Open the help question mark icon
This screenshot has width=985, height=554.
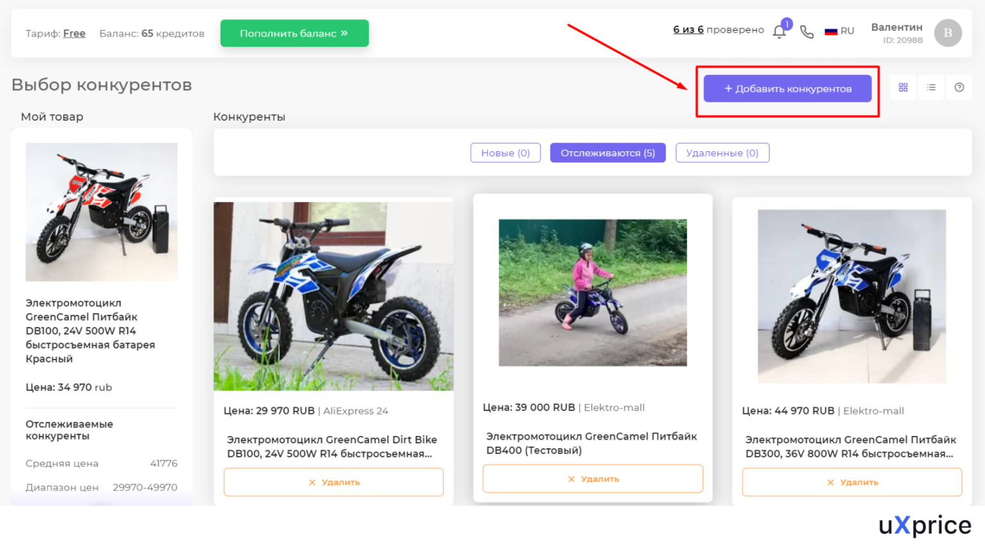(x=959, y=87)
